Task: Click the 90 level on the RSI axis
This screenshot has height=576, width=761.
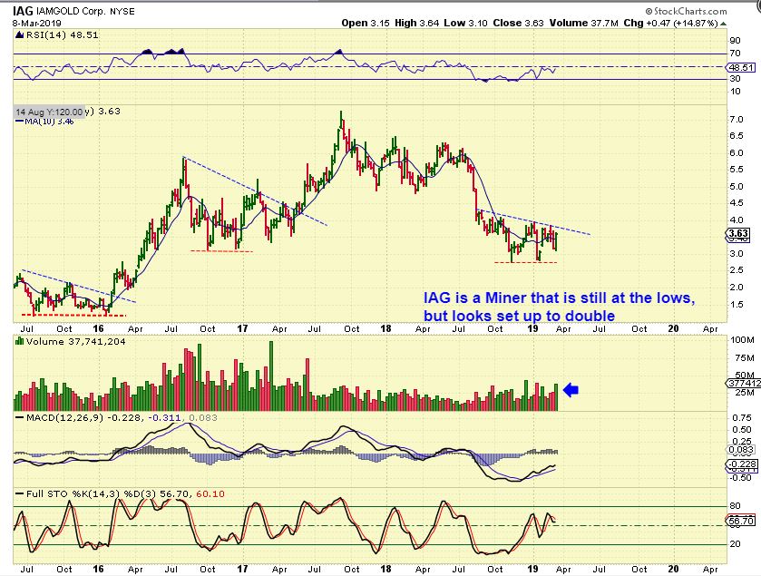Action: click(x=735, y=40)
